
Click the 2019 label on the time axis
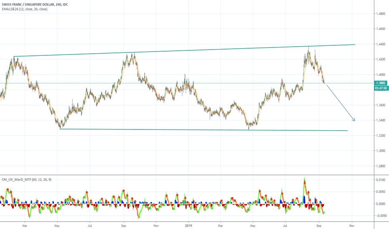tap(189, 226)
